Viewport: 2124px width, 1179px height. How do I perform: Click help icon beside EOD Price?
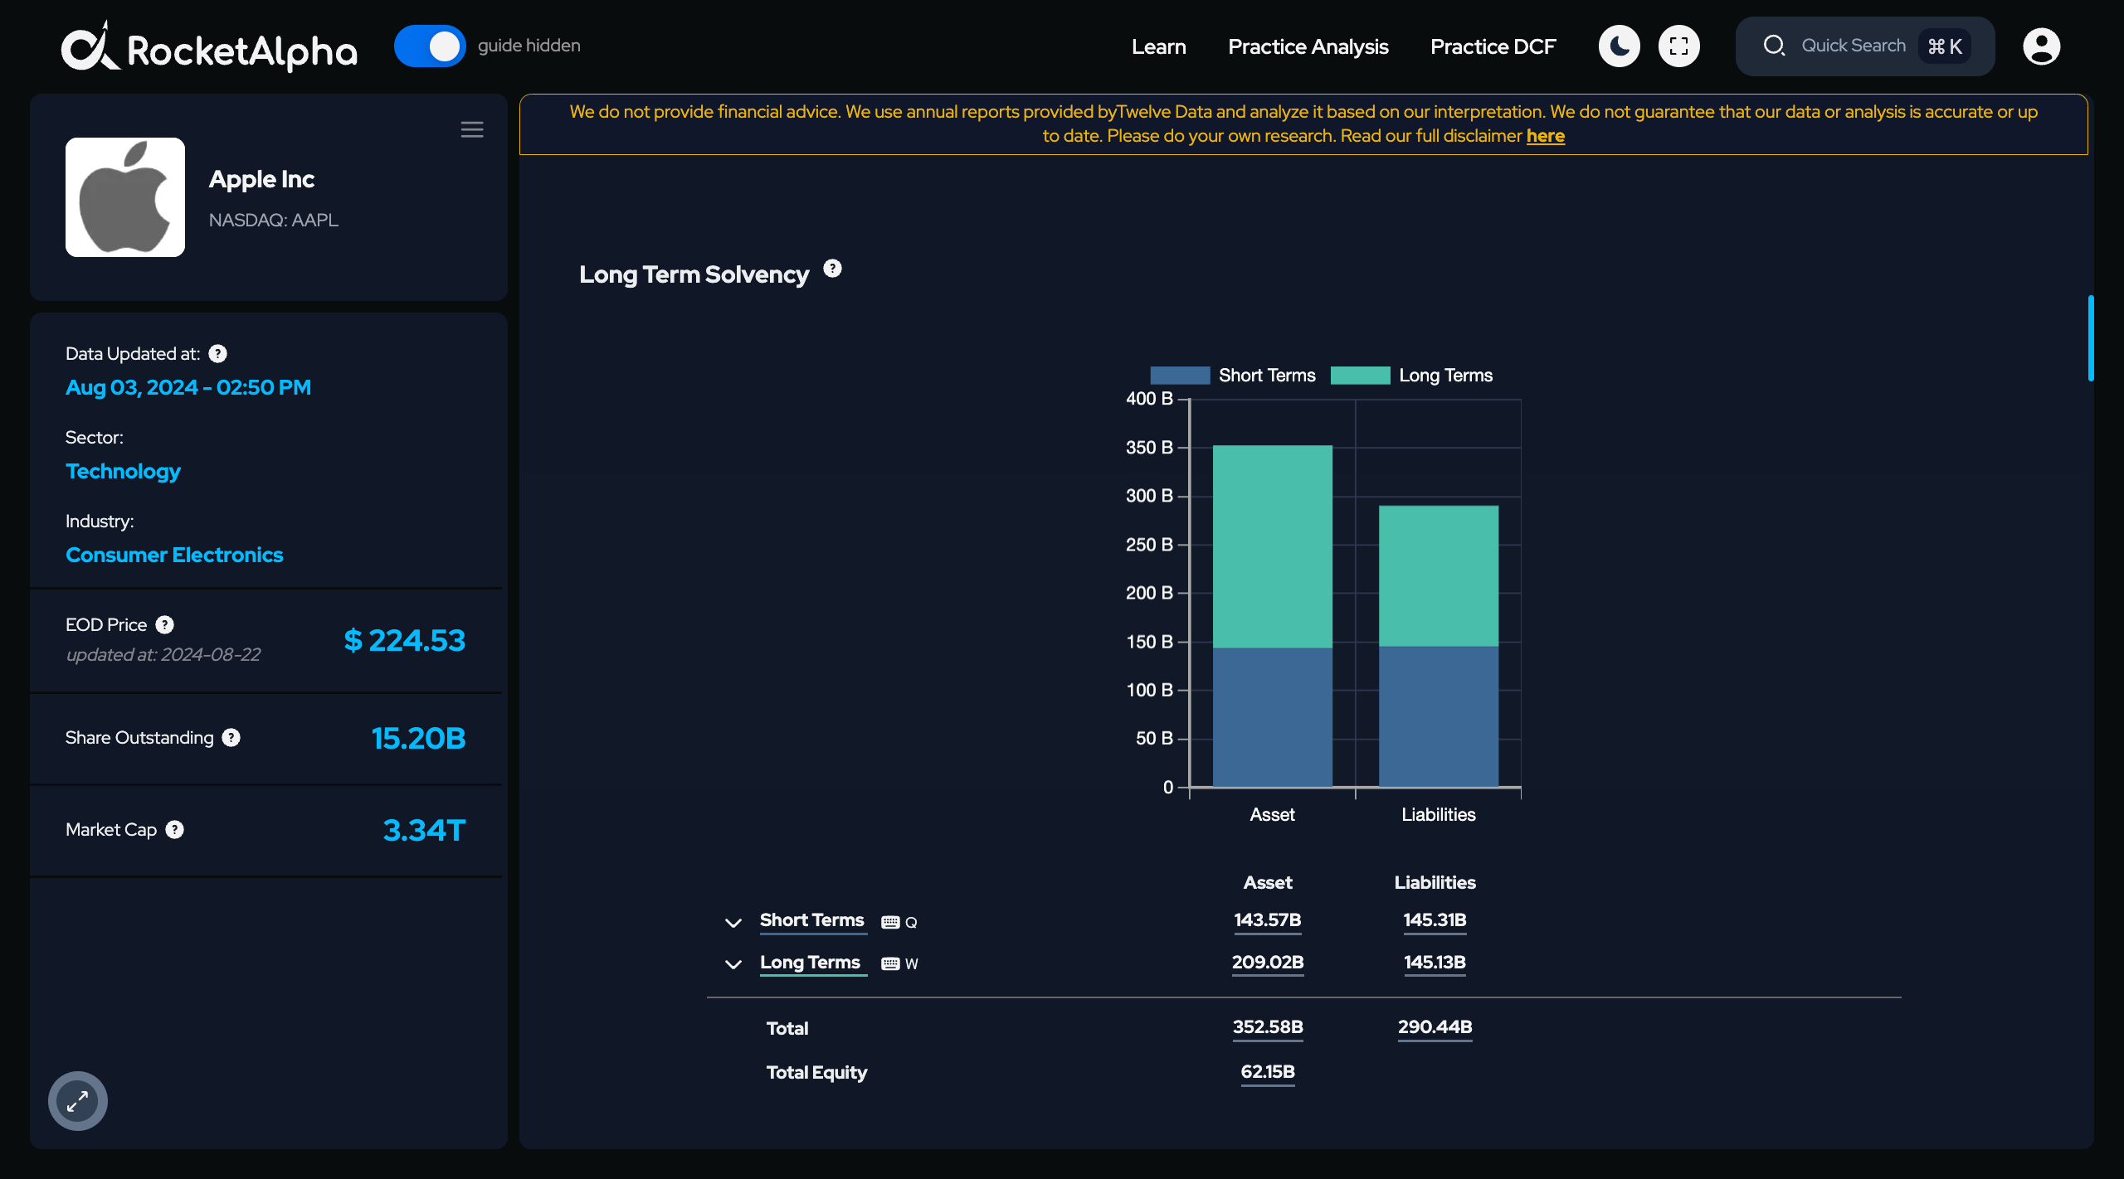pyautogui.click(x=165, y=625)
